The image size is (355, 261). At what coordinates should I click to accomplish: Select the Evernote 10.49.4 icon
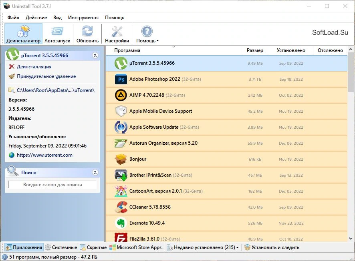pos(121,223)
